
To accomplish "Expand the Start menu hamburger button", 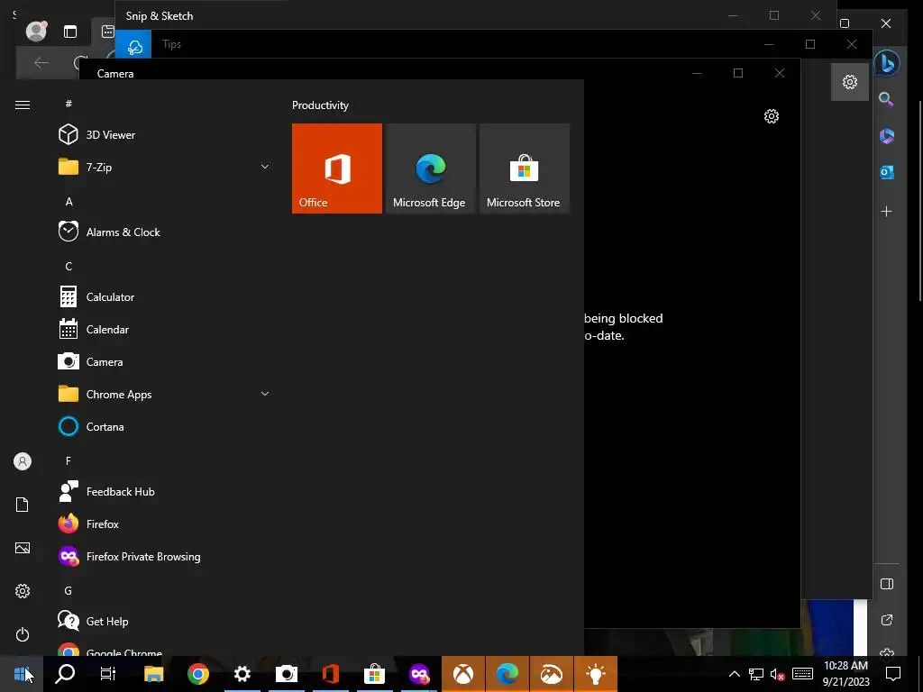I will coord(23,105).
